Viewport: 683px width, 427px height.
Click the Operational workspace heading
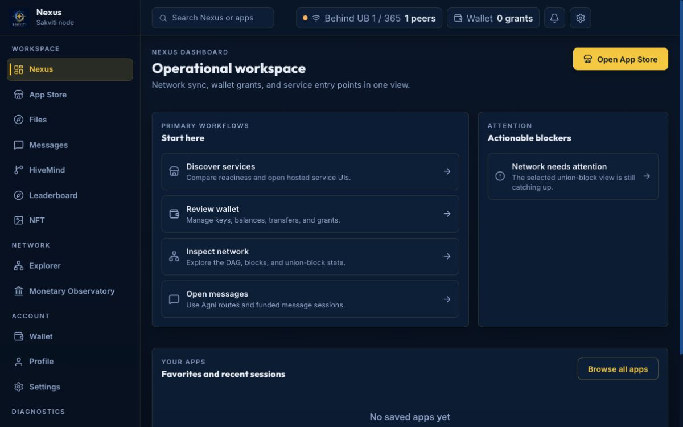point(229,68)
